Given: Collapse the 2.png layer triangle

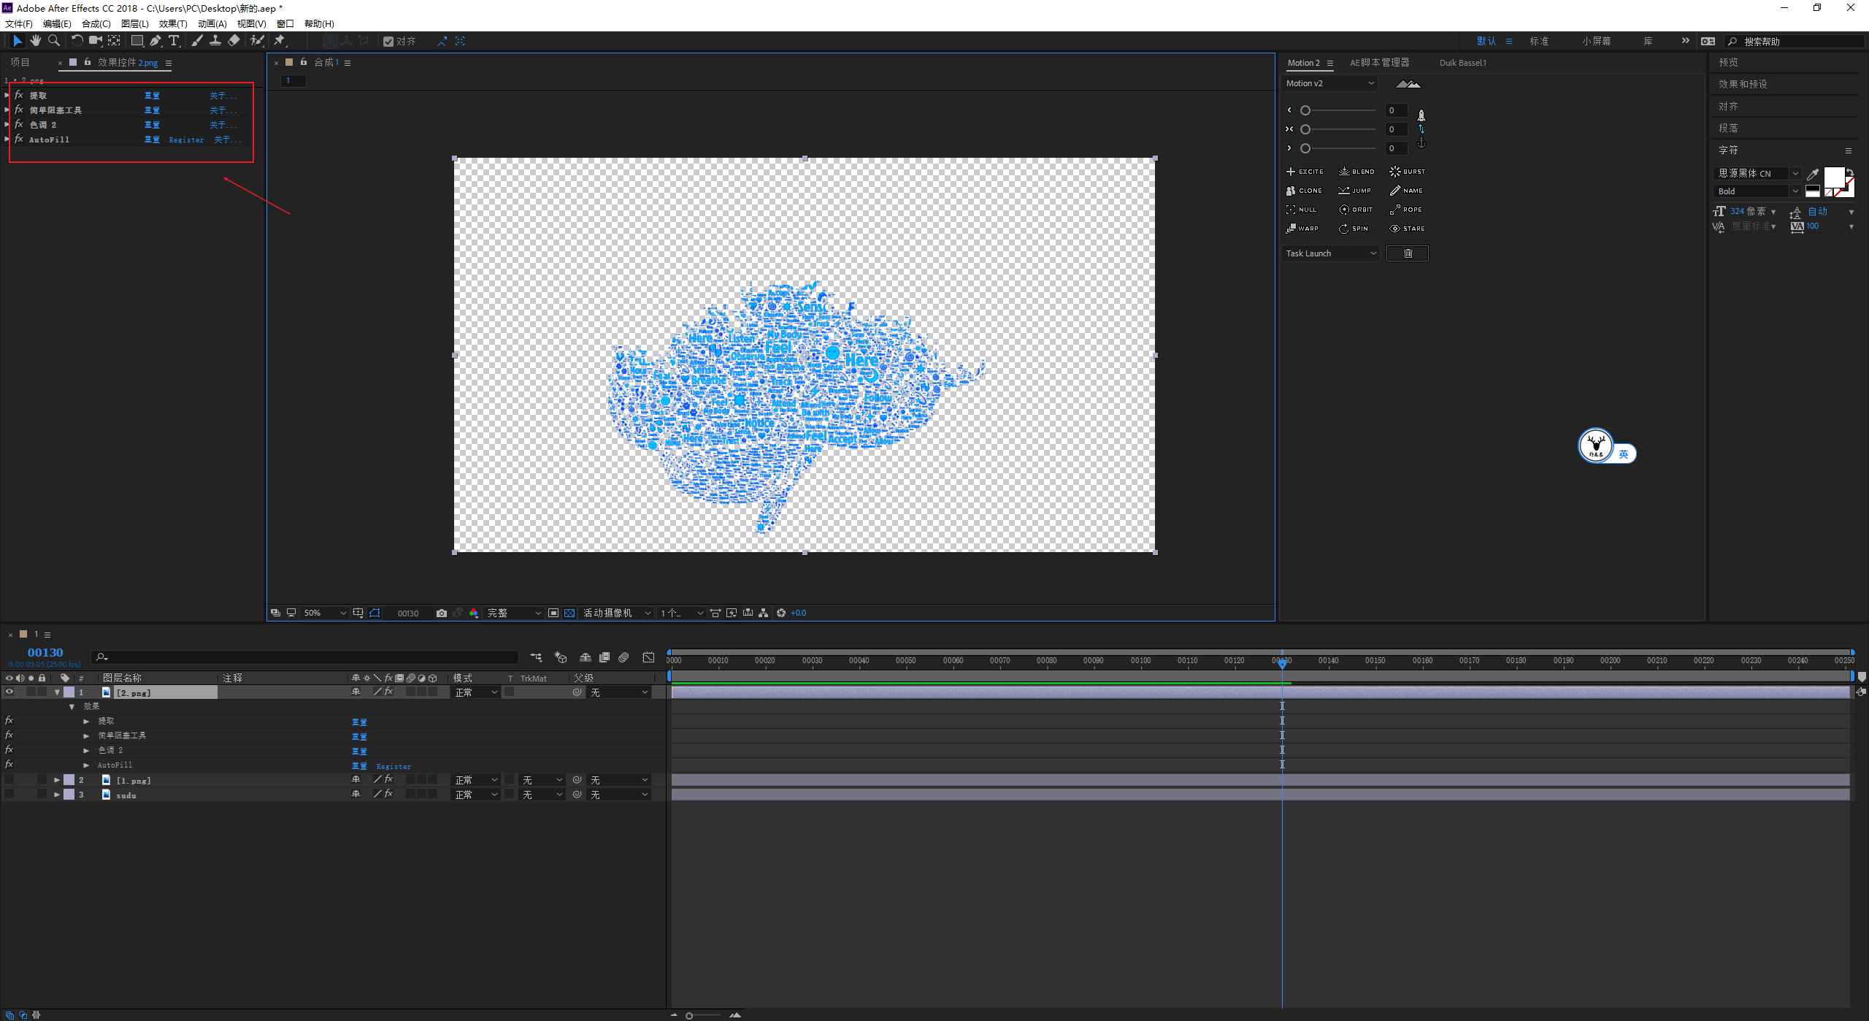Looking at the screenshot, I should coord(57,692).
